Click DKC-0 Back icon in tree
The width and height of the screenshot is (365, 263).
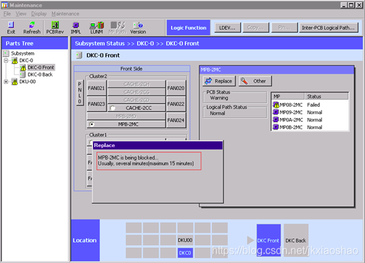pyautogui.click(x=23, y=74)
